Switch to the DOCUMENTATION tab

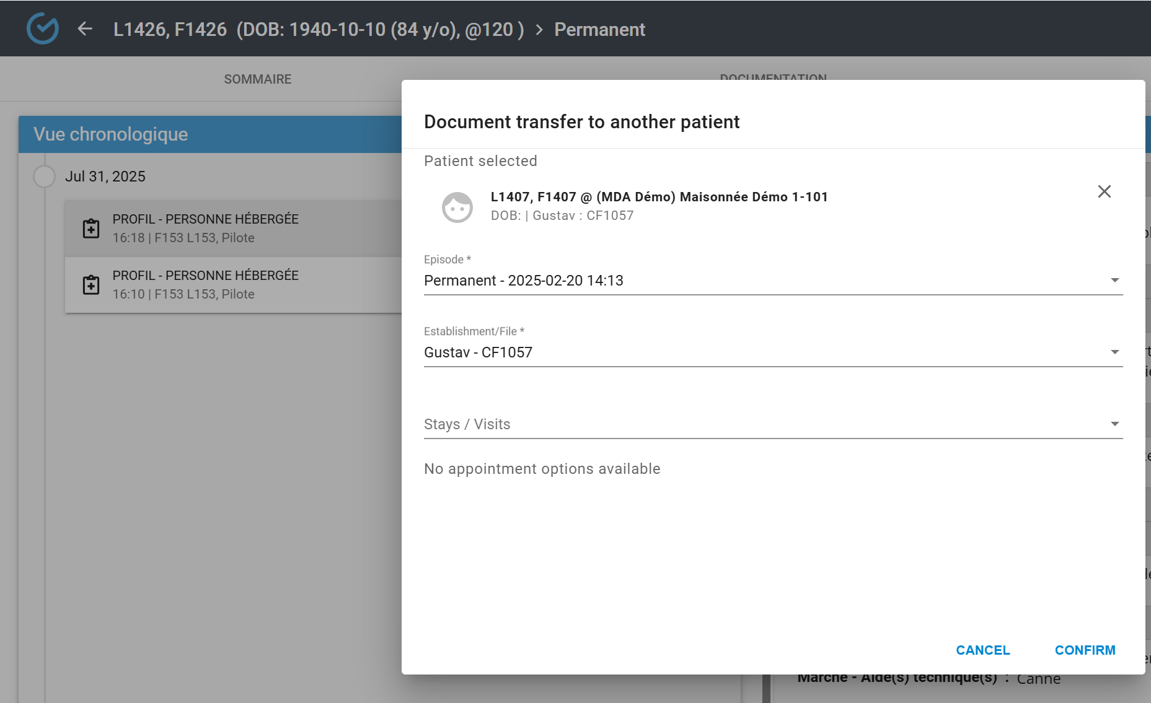coord(773,77)
